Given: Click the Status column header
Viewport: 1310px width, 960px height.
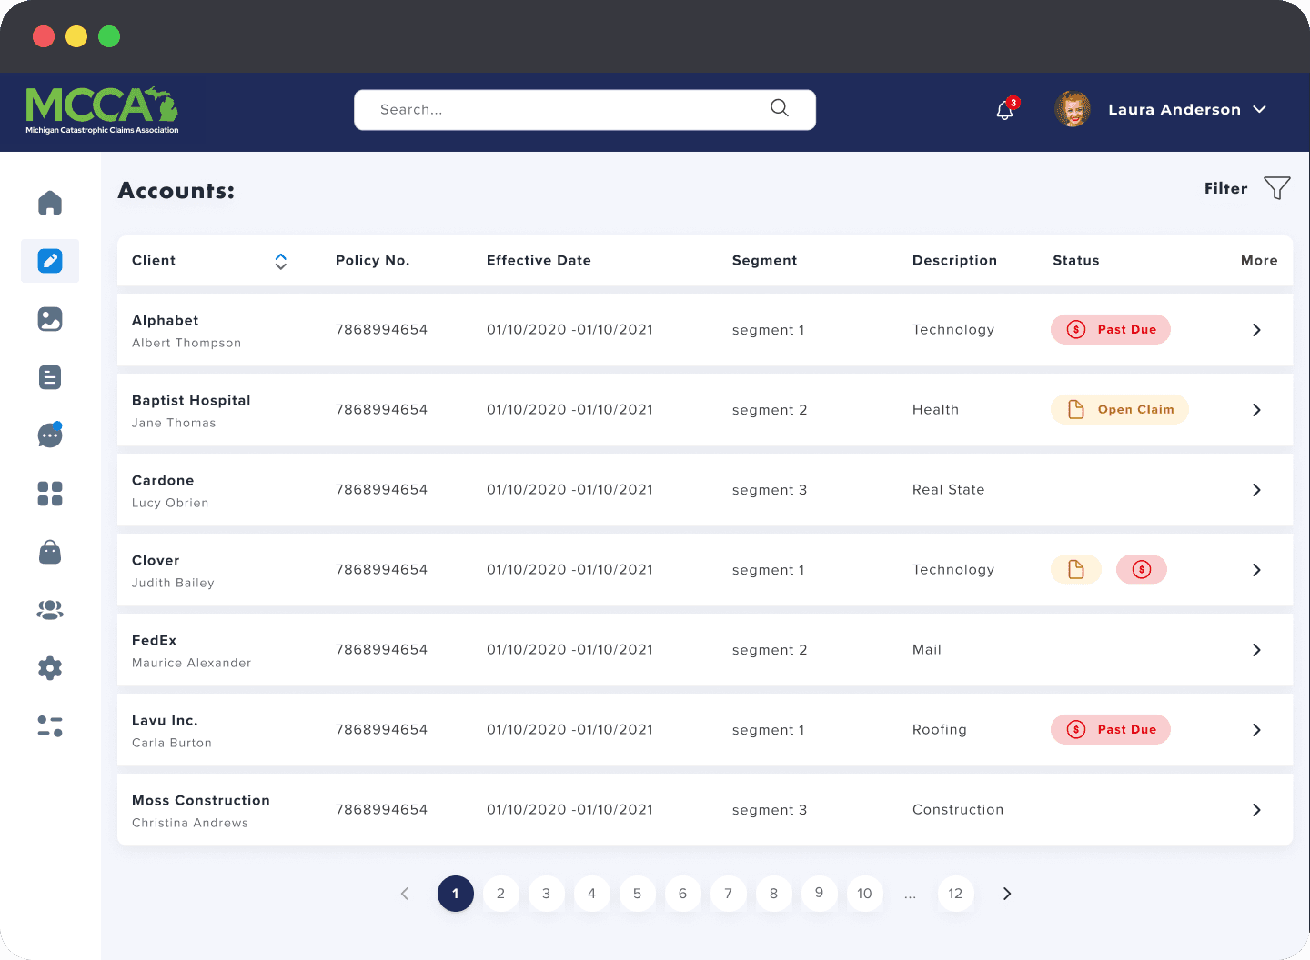Looking at the screenshot, I should coord(1076,261).
